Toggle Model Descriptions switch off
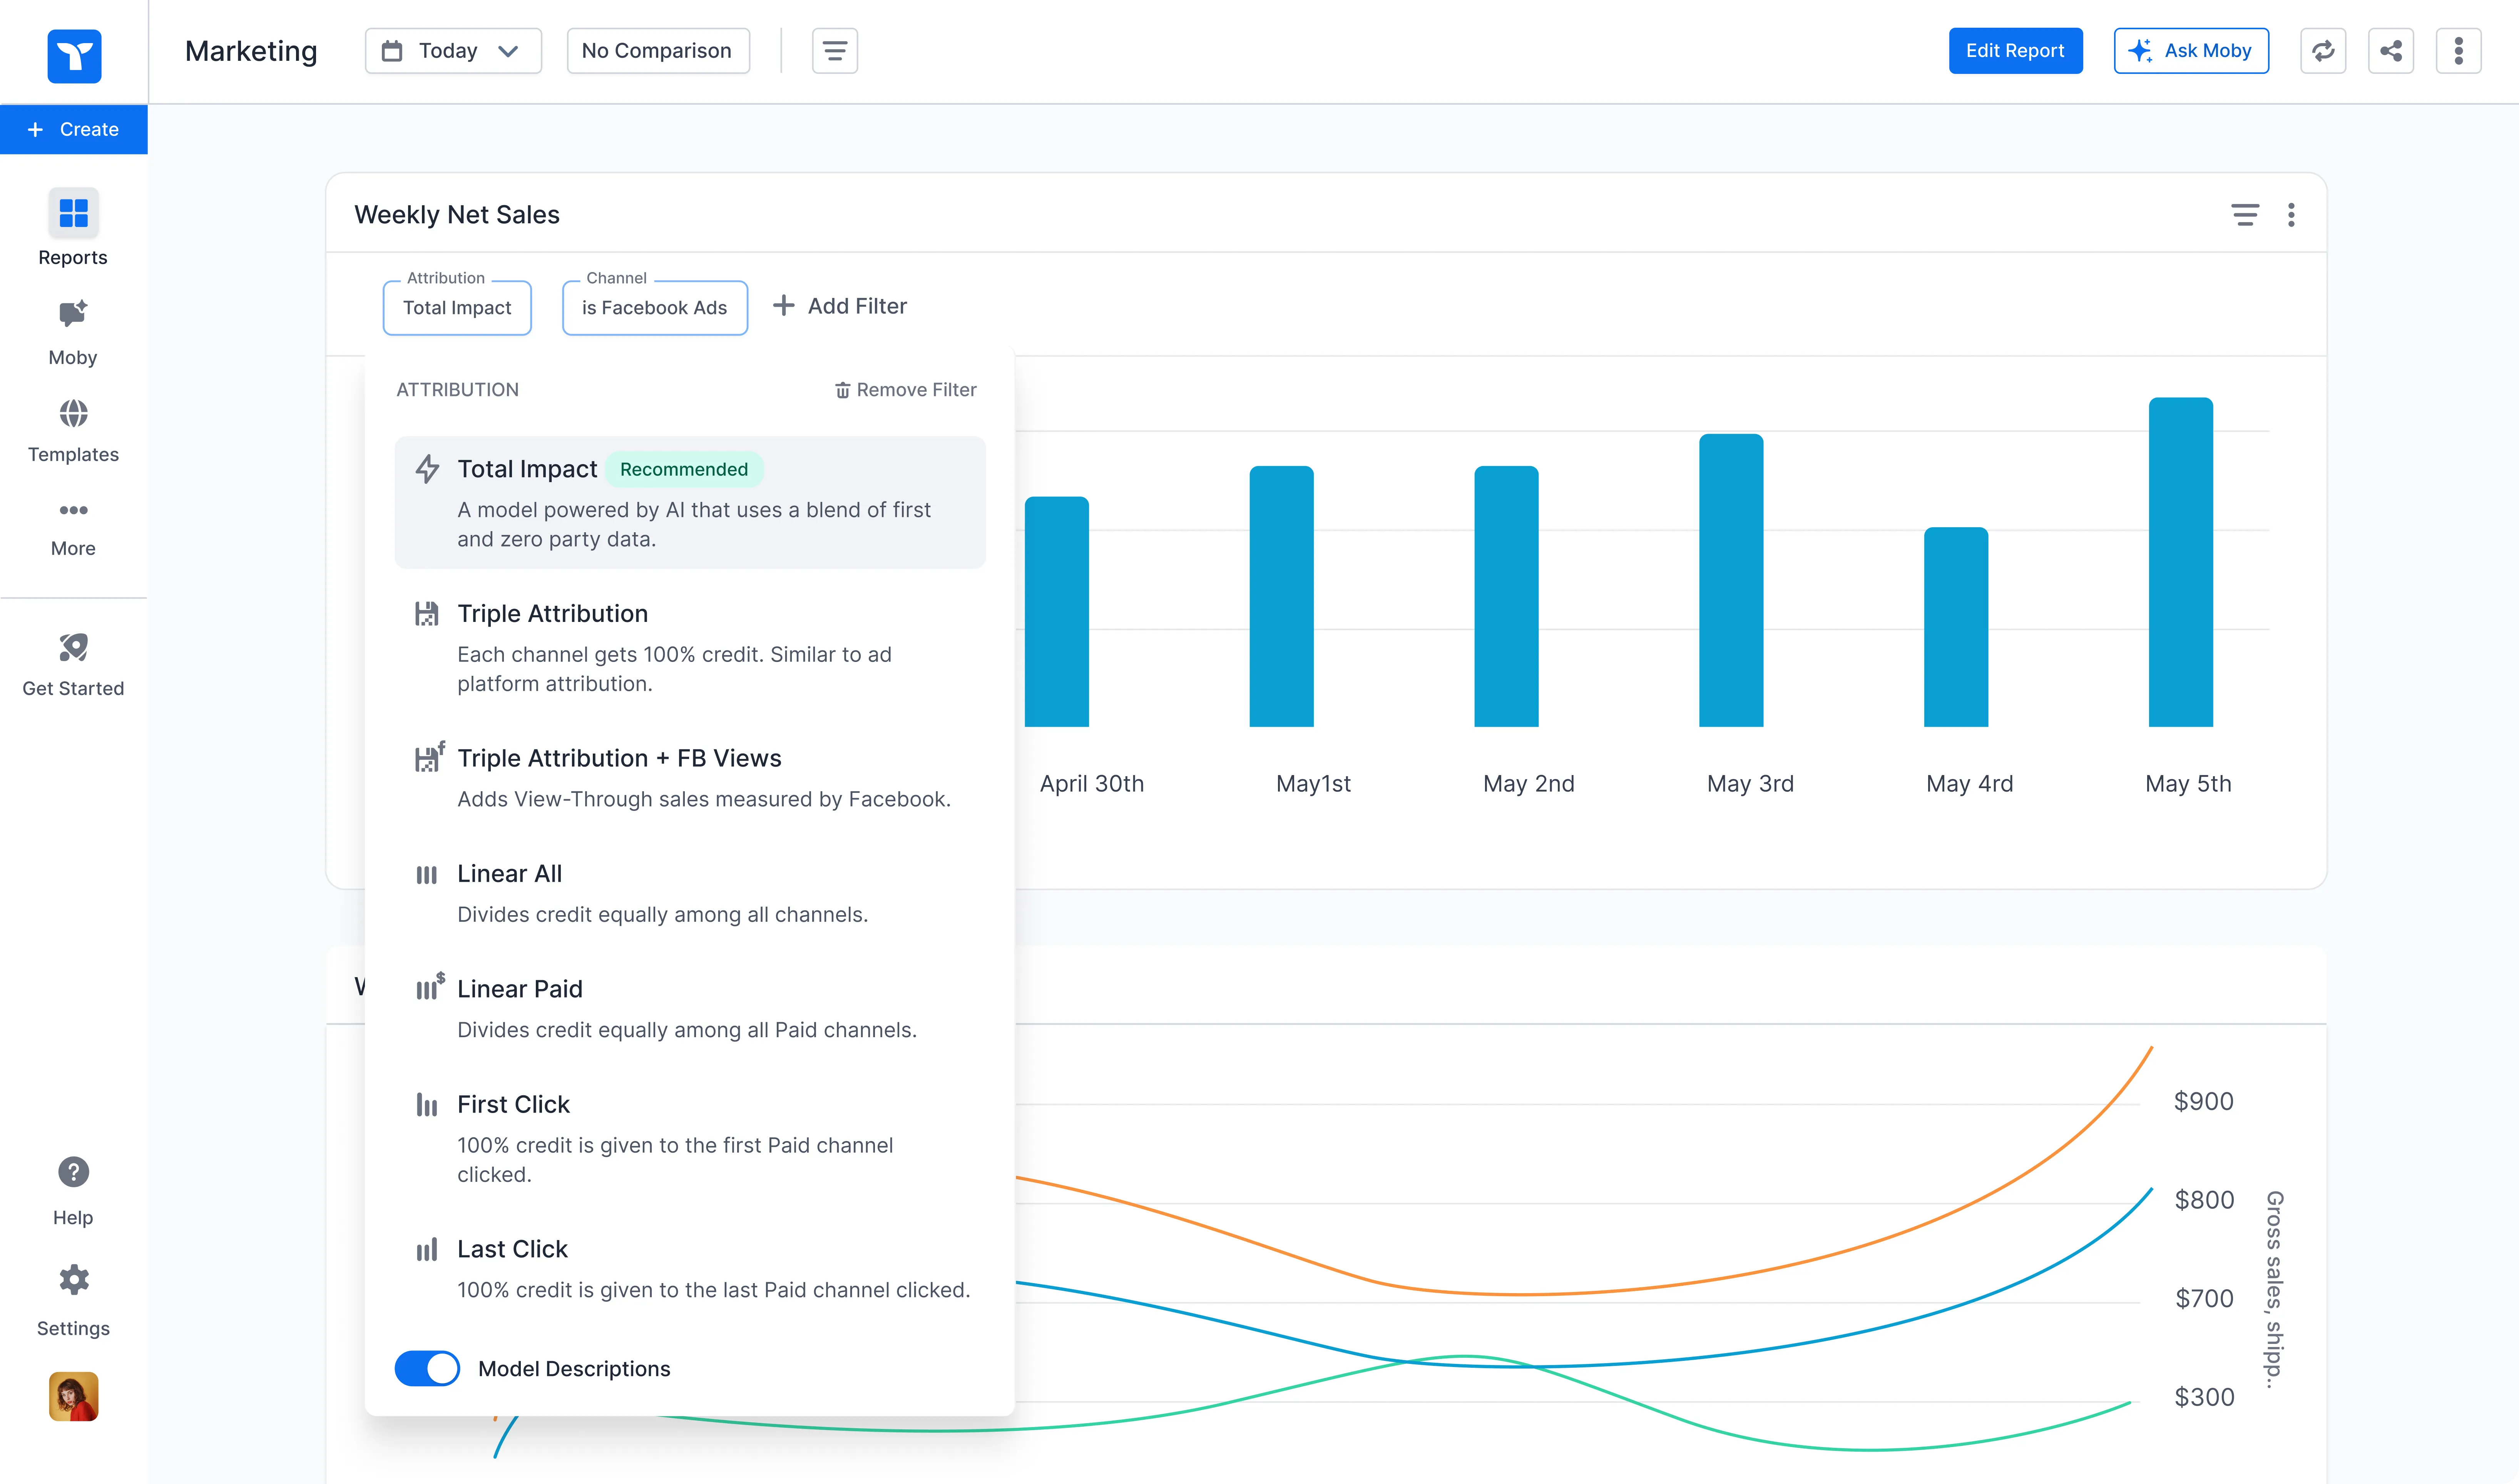Image resolution: width=2519 pixels, height=1484 pixels. 427,1368
